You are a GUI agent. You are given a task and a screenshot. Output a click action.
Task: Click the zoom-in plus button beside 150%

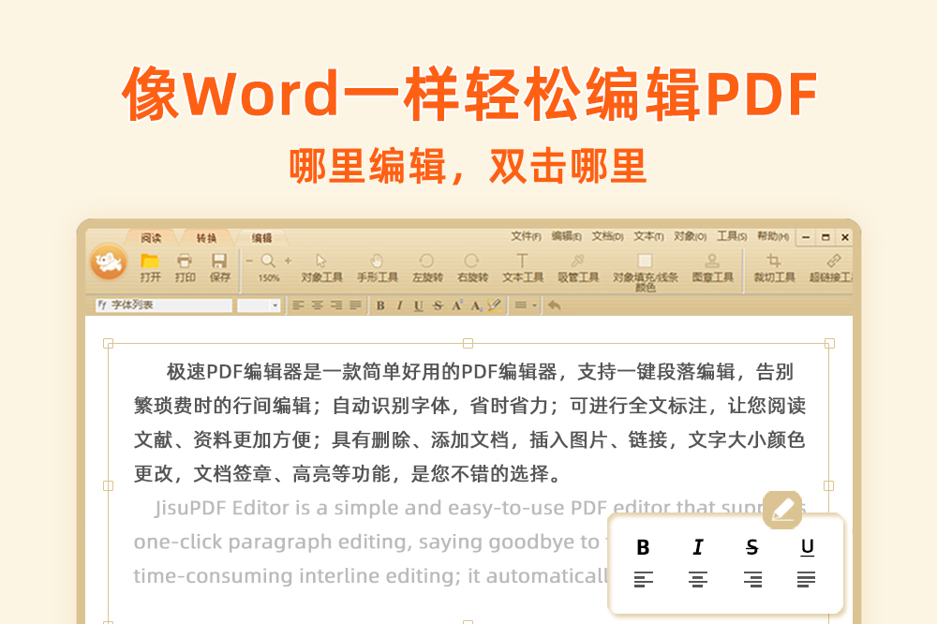288,260
